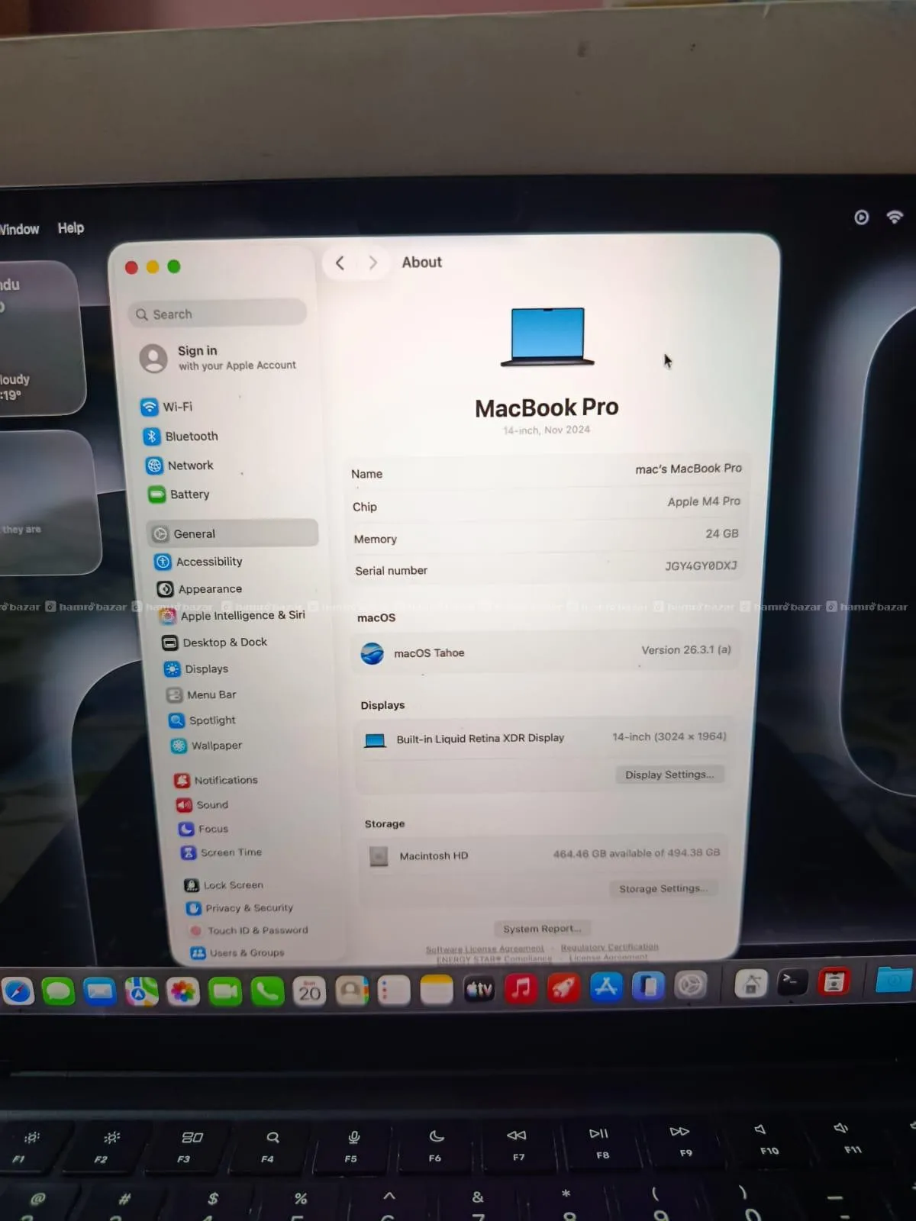This screenshot has width=916, height=1221.
Task: Launch Maps from the Dock
Action: coord(141,991)
